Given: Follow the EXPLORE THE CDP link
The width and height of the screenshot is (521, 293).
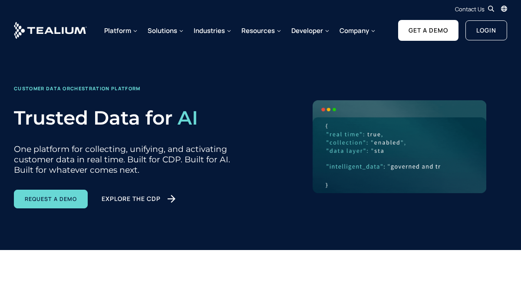Looking at the screenshot, I should pos(138,199).
